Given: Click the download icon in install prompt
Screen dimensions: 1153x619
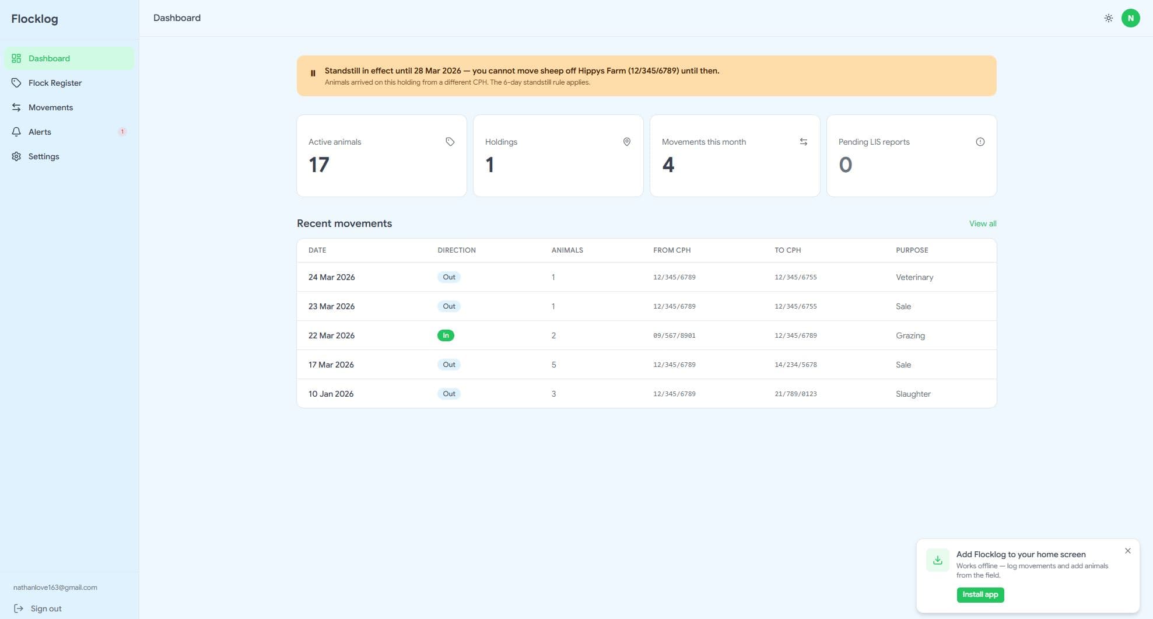Looking at the screenshot, I should pyautogui.click(x=938, y=560).
